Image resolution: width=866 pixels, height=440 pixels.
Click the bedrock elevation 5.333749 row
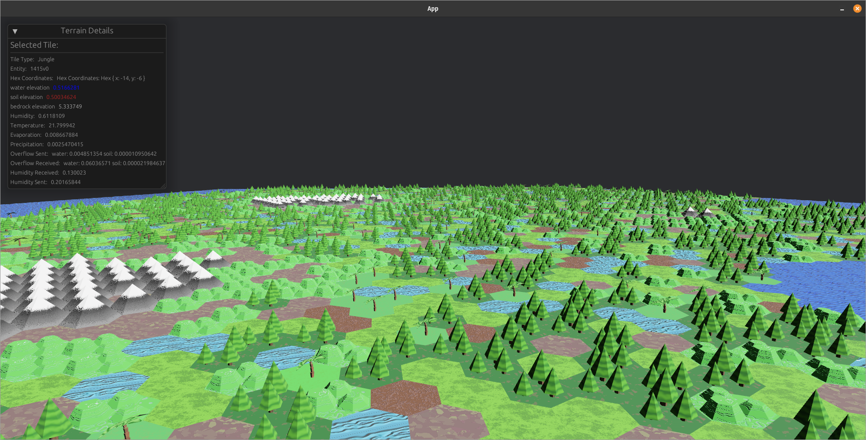pos(46,107)
